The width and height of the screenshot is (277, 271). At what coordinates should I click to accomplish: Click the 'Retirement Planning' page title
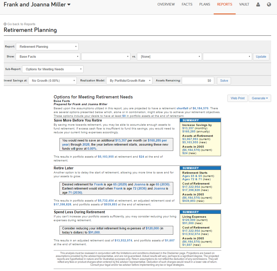click(x=30, y=30)
